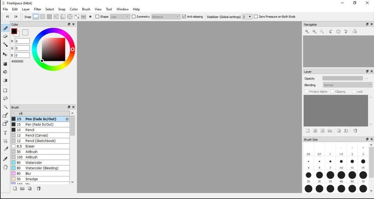Enable the concentric circle snap
374x199 pixels.
[x=70, y=17]
